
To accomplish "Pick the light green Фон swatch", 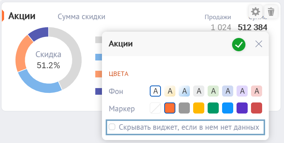I will pos(213,91).
